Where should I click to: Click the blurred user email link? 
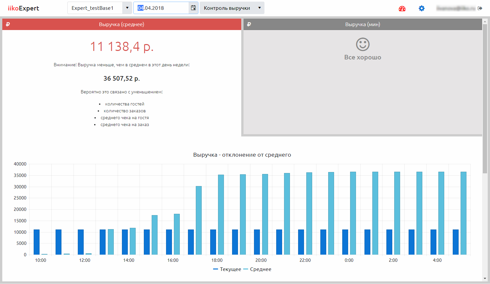(456, 8)
